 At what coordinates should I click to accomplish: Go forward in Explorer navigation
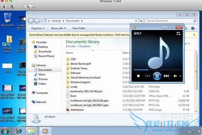click(37, 21)
